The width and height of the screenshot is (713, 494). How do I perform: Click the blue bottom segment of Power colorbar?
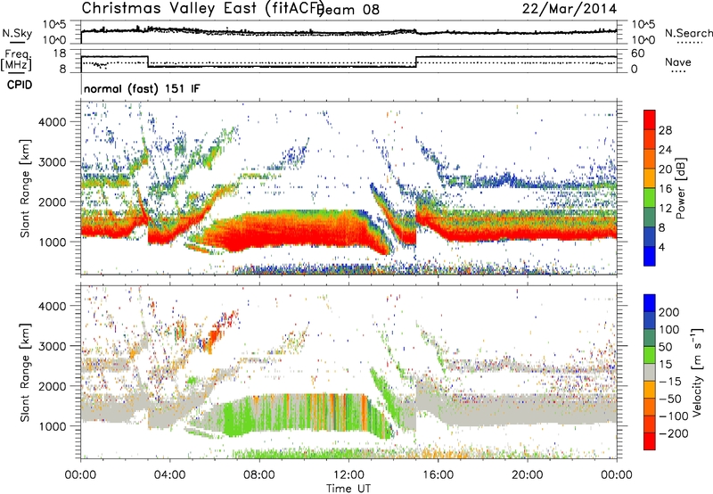pos(650,256)
